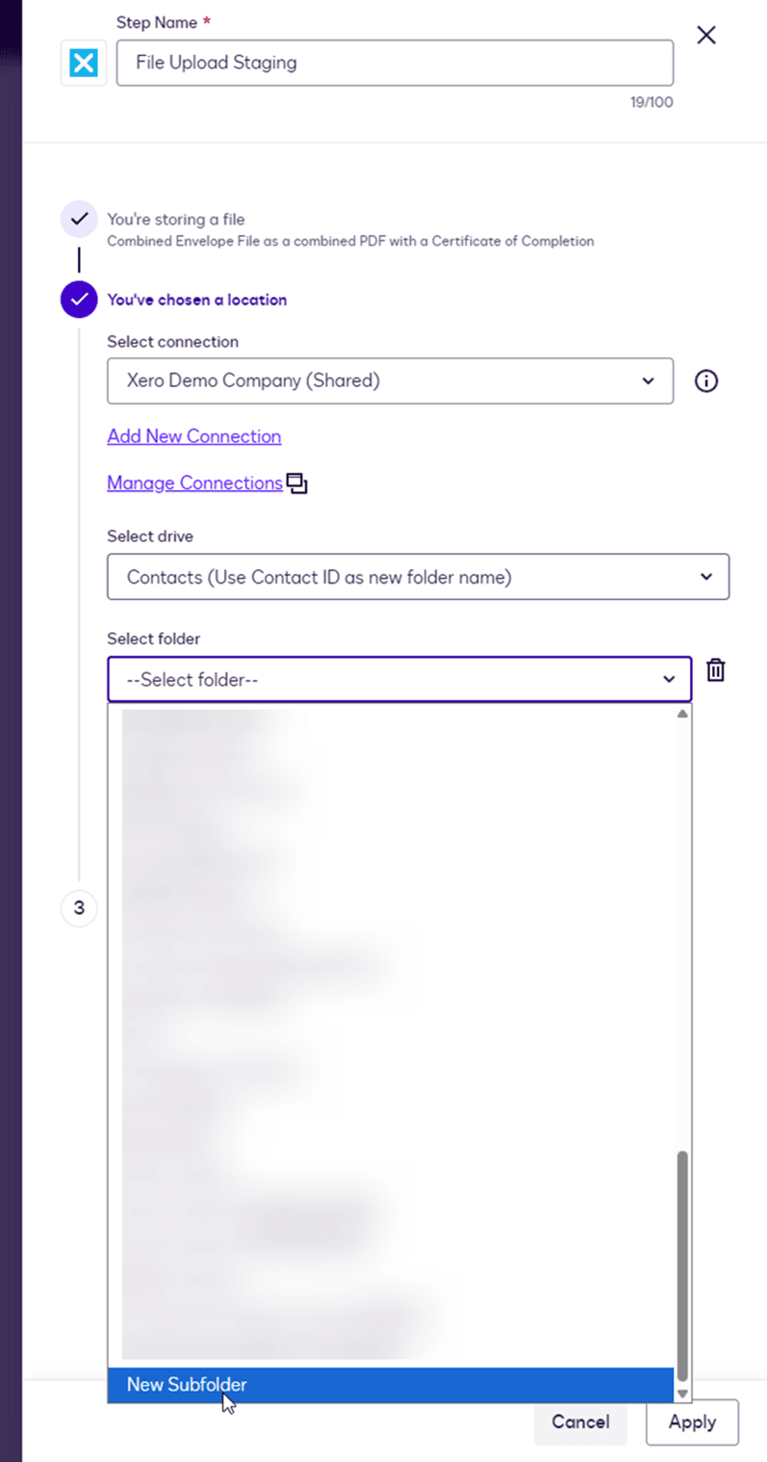Close the step configuration panel
The height and width of the screenshot is (1462, 767).
point(706,36)
